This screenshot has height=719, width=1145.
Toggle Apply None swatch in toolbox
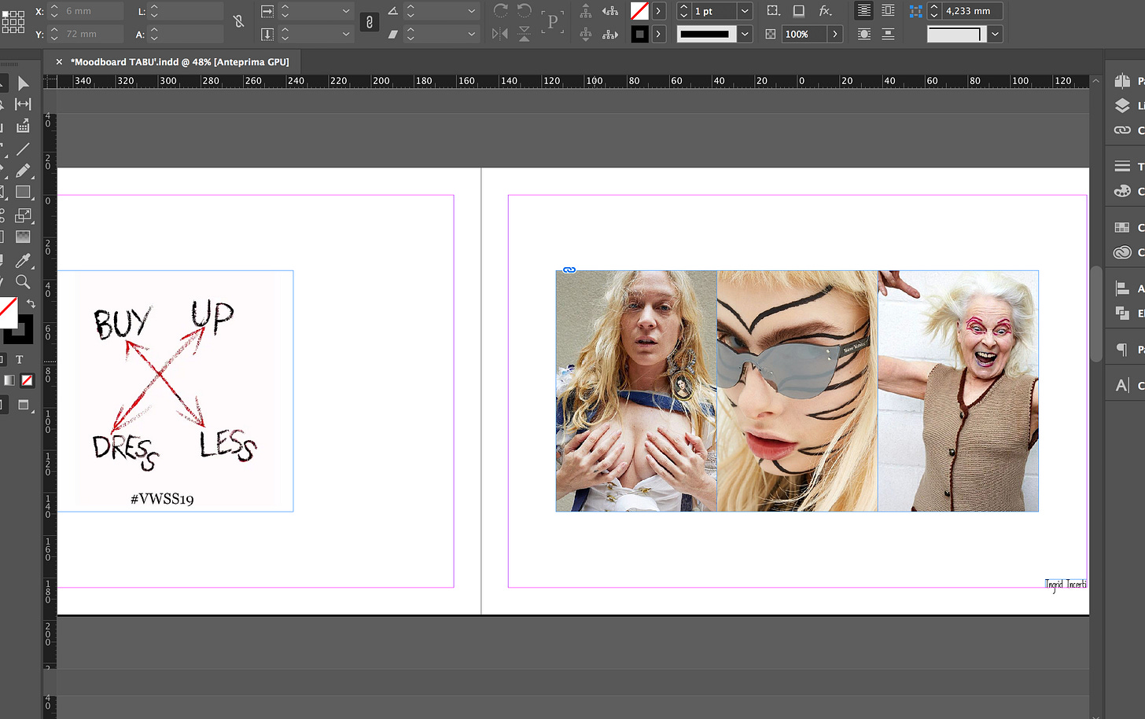point(27,380)
